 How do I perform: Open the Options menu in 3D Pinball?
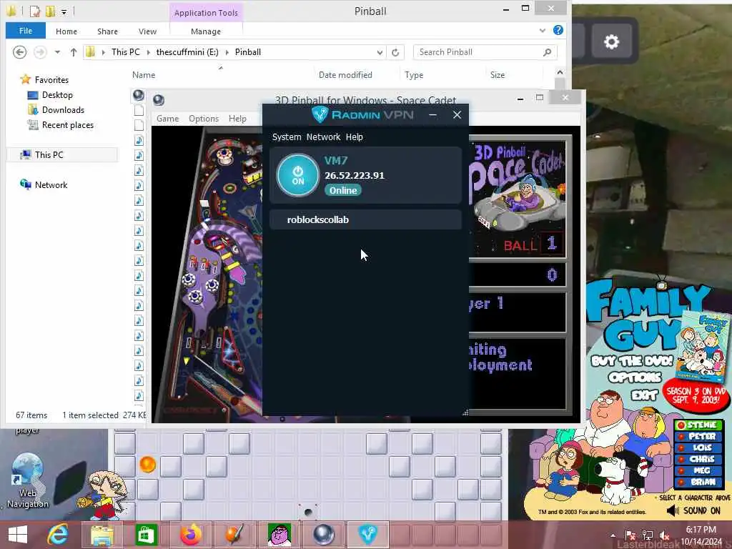[204, 119]
